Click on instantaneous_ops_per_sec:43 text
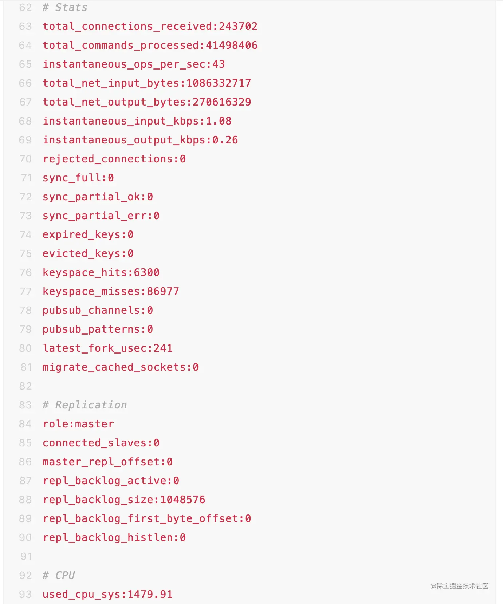503x604 pixels. pos(134,64)
